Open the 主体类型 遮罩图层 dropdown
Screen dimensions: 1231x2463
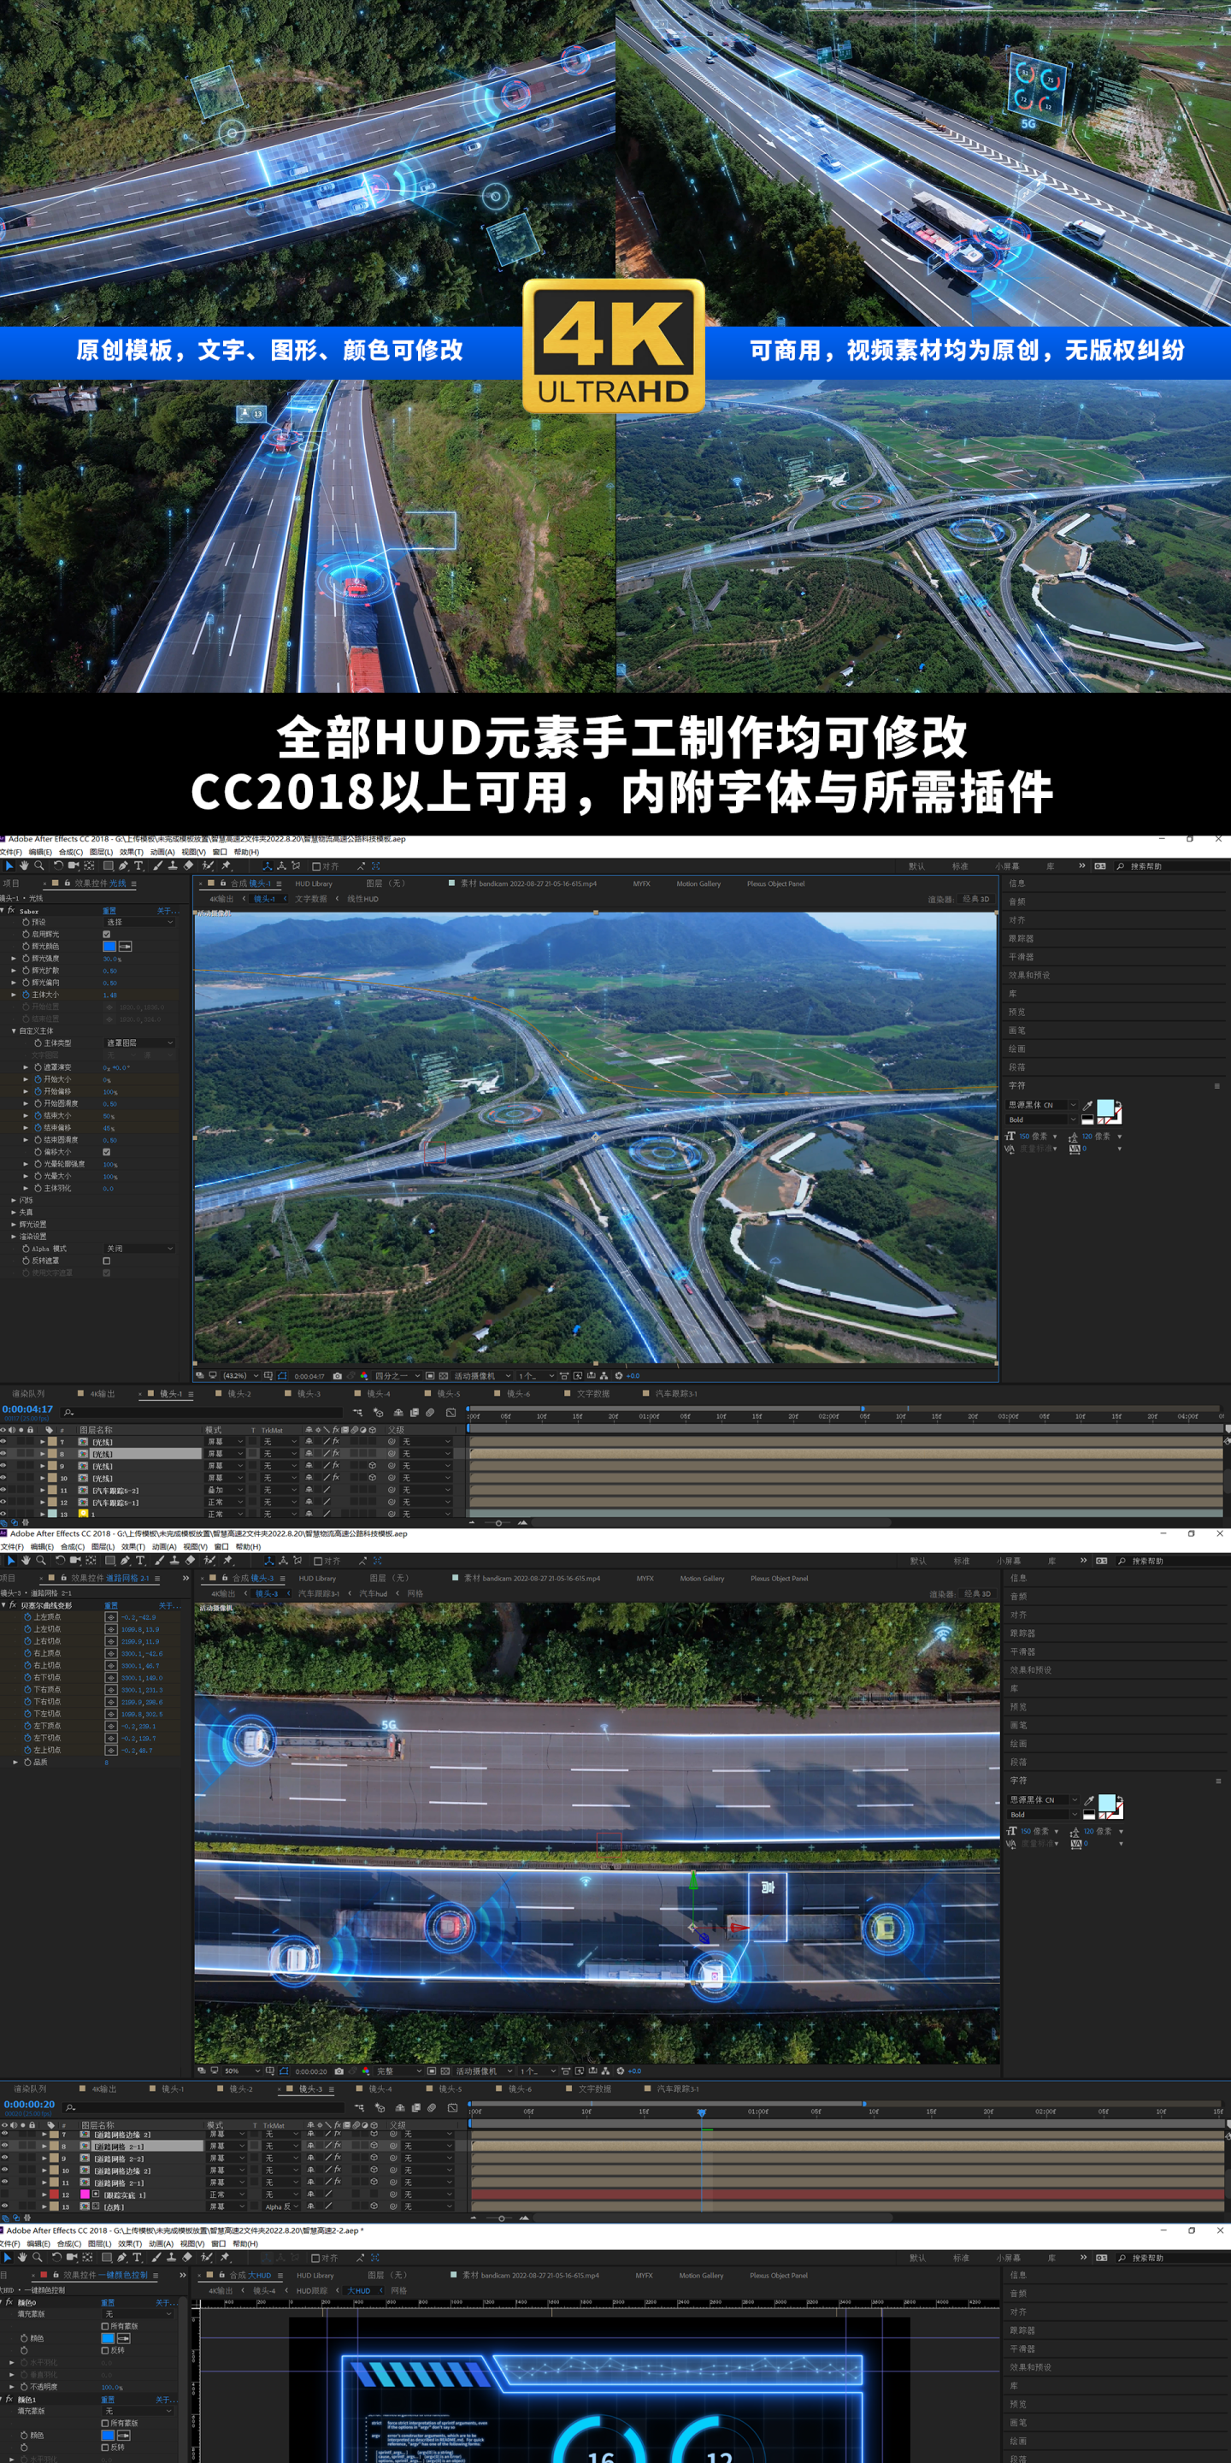[x=139, y=1043]
